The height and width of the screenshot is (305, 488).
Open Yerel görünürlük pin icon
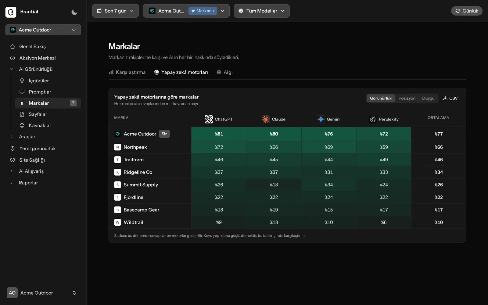point(13,149)
